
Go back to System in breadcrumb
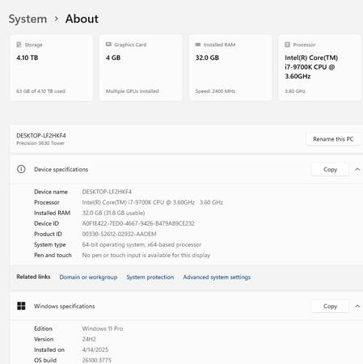[x=27, y=19]
